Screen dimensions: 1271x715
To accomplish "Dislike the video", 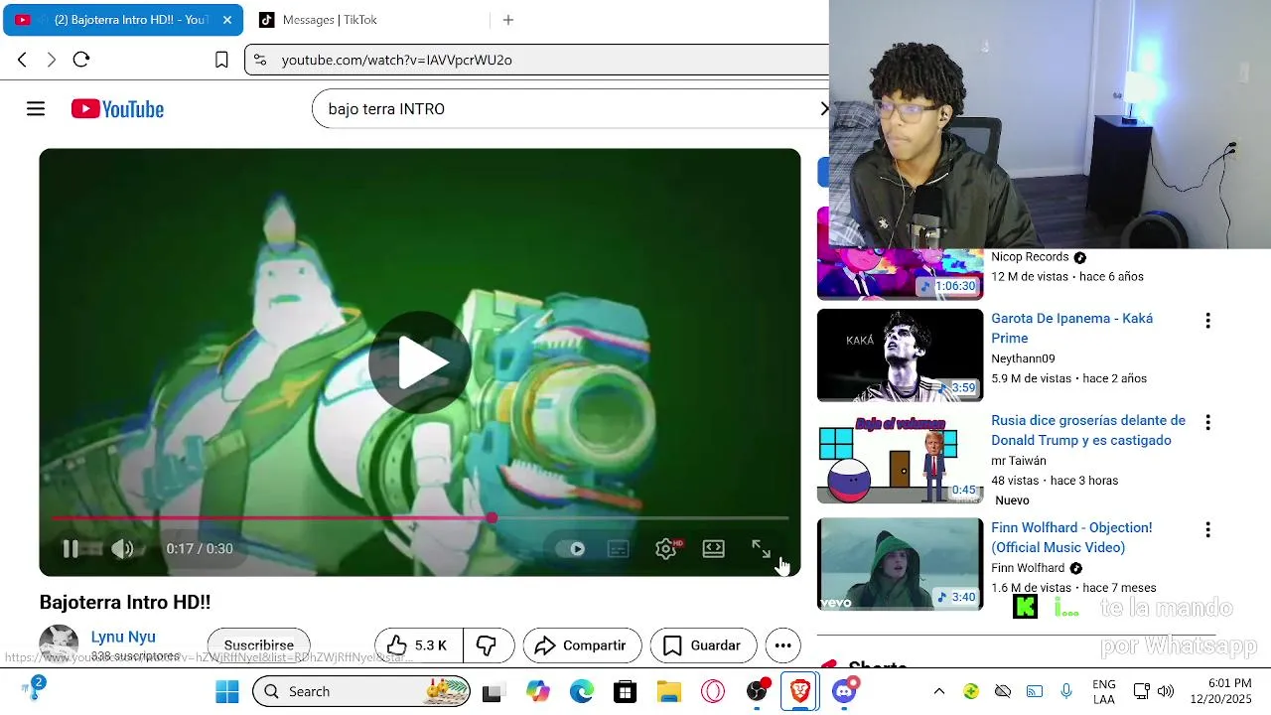I will [x=487, y=645].
